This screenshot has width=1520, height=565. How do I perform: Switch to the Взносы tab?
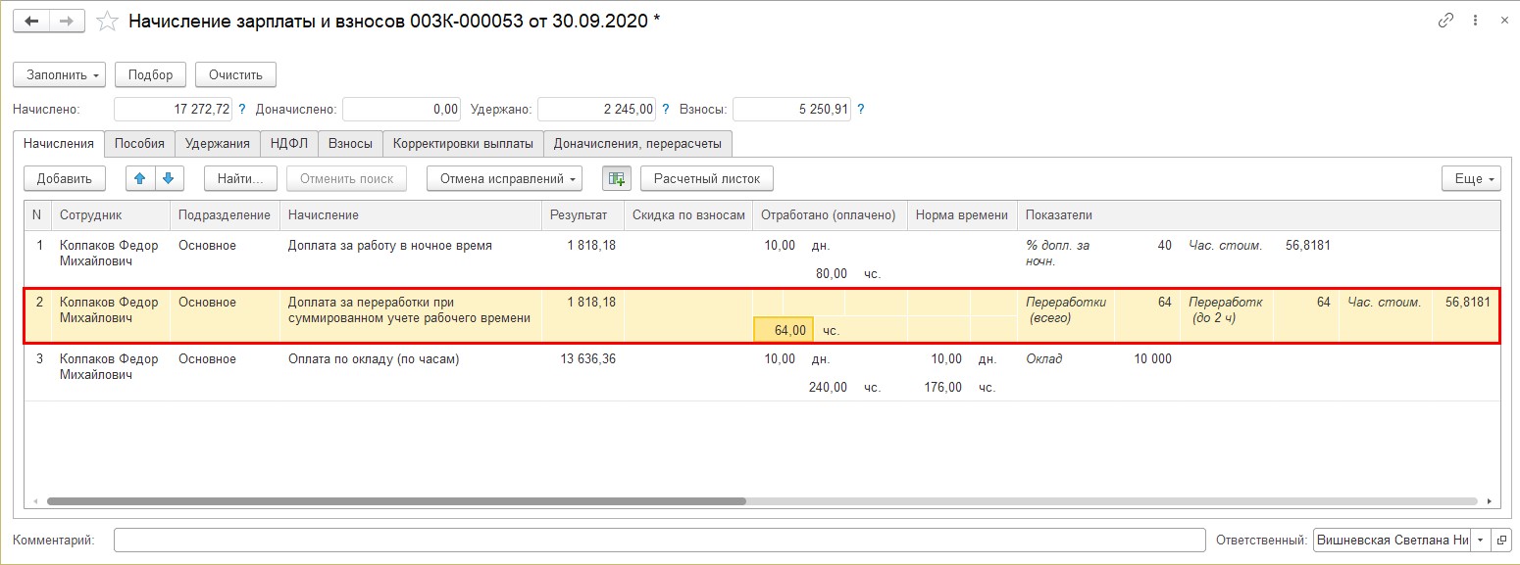click(x=350, y=143)
